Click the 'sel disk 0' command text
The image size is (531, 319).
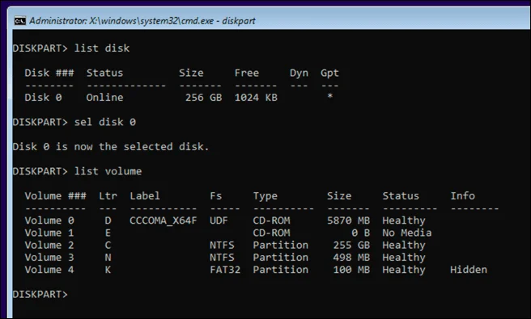click(x=105, y=122)
